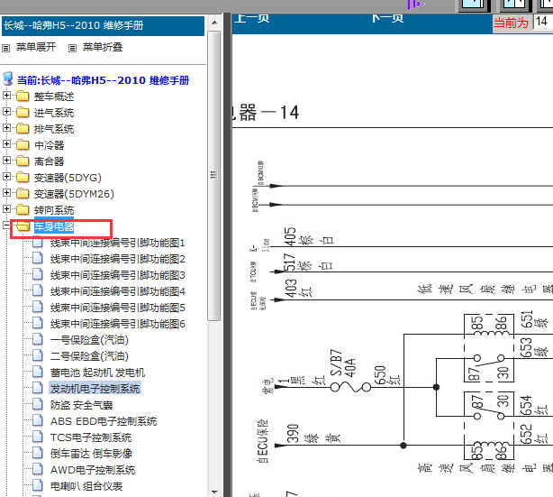The height and width of the screenshot is (497, 553).
Task: Go to next page via 下一页
Action: (387, 18)
